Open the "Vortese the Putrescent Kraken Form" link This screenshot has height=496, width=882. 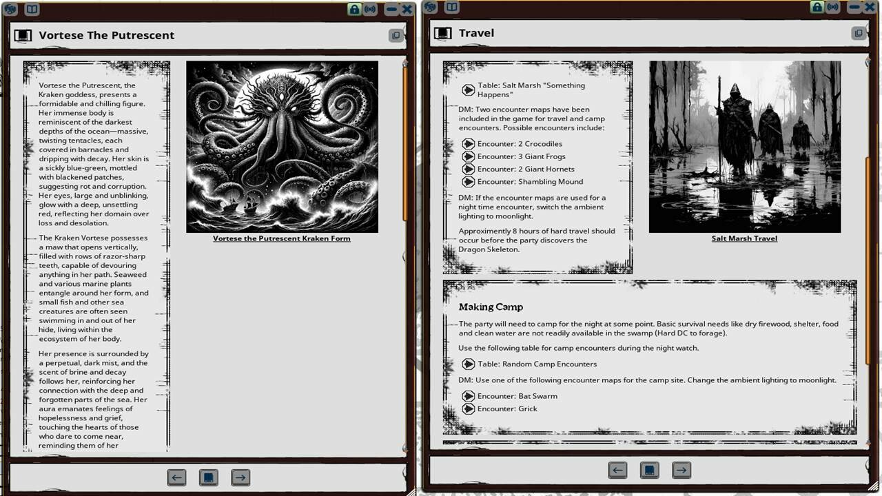pyautogui.click(x=283, y=238)
